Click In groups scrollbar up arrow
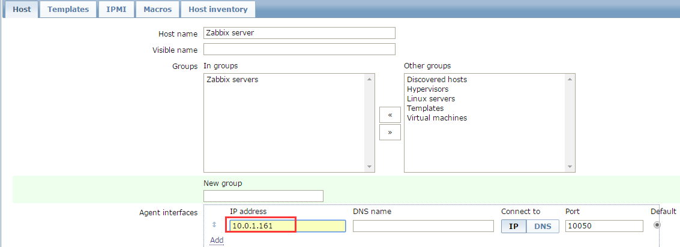 coord(369,79)
